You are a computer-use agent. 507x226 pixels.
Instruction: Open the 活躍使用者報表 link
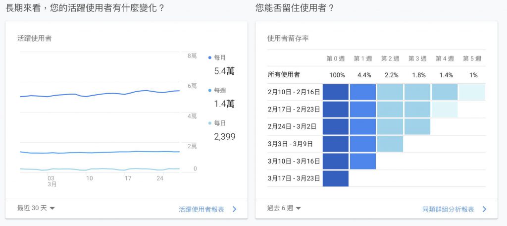[202, 209]
